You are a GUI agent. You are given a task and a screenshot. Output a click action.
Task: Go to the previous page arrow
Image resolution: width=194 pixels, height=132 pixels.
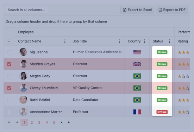coord(17,122)
